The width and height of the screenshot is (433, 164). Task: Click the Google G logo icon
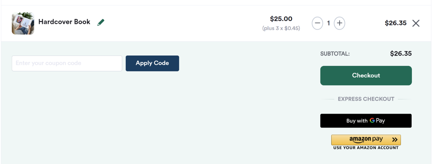372,120
